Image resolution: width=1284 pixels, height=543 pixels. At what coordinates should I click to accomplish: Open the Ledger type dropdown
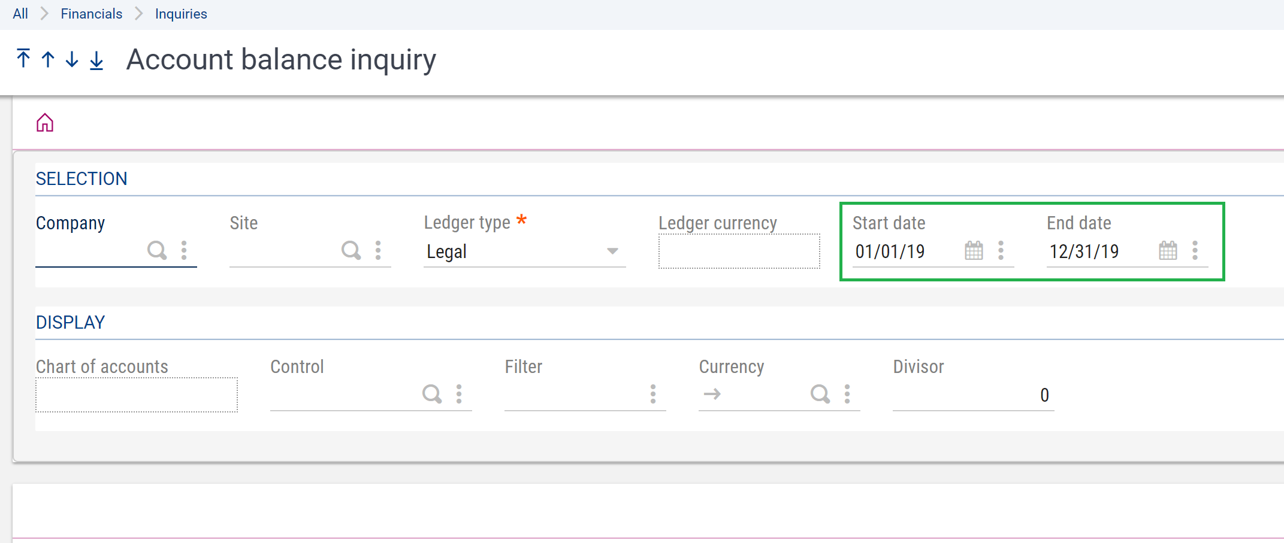coord(613,251)
